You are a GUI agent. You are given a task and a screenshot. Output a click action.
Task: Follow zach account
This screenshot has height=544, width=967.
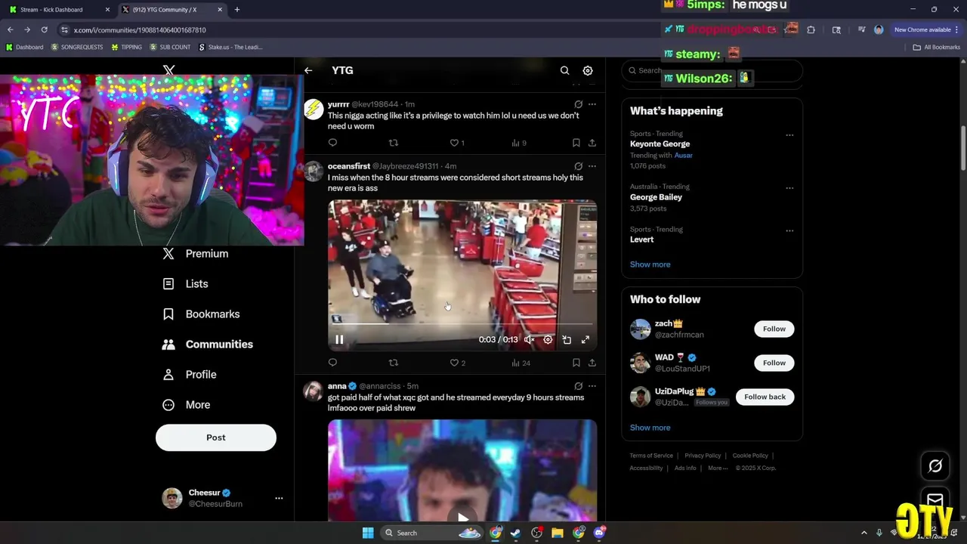coord(774,329)
